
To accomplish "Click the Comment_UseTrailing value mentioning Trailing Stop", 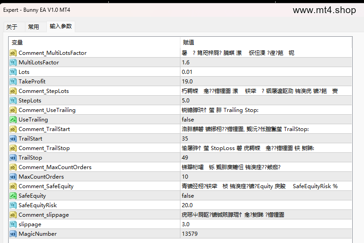I will click(x=220, y=110).
